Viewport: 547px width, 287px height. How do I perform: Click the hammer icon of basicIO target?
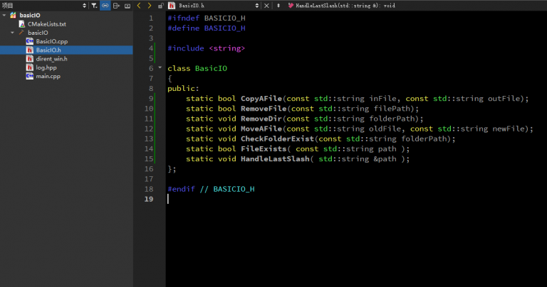pyautogui.click(x=21, y=33)
